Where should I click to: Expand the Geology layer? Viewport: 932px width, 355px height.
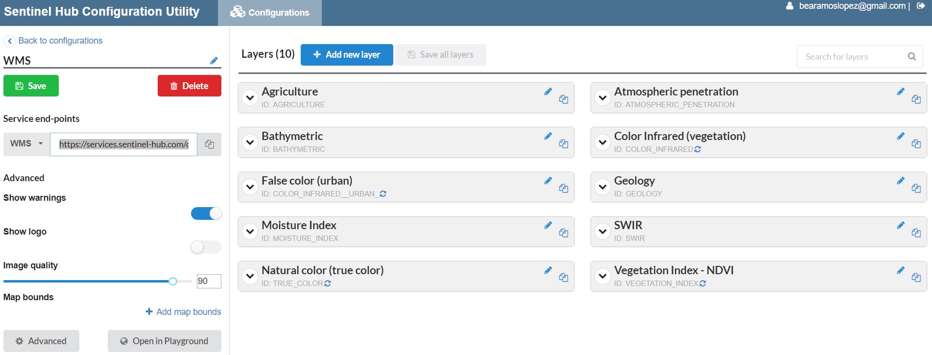click(603, 187)
